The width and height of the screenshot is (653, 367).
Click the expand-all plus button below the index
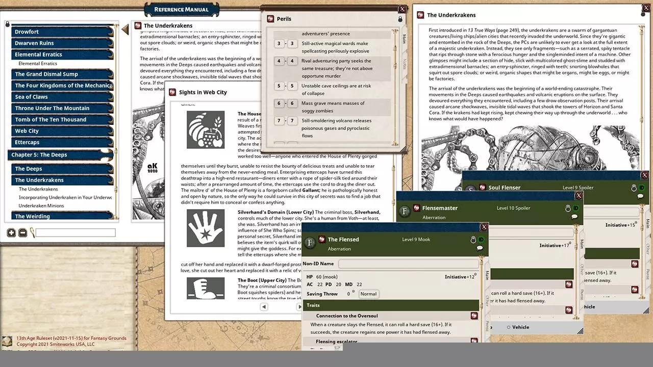(11, 233)
